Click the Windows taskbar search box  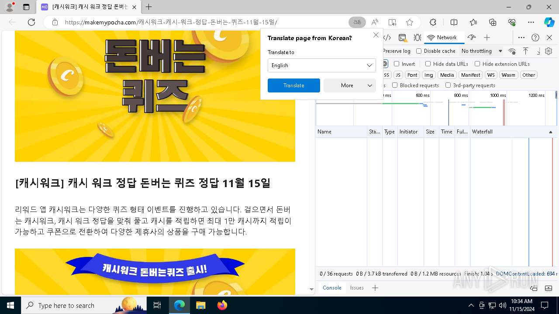point(84,305)
